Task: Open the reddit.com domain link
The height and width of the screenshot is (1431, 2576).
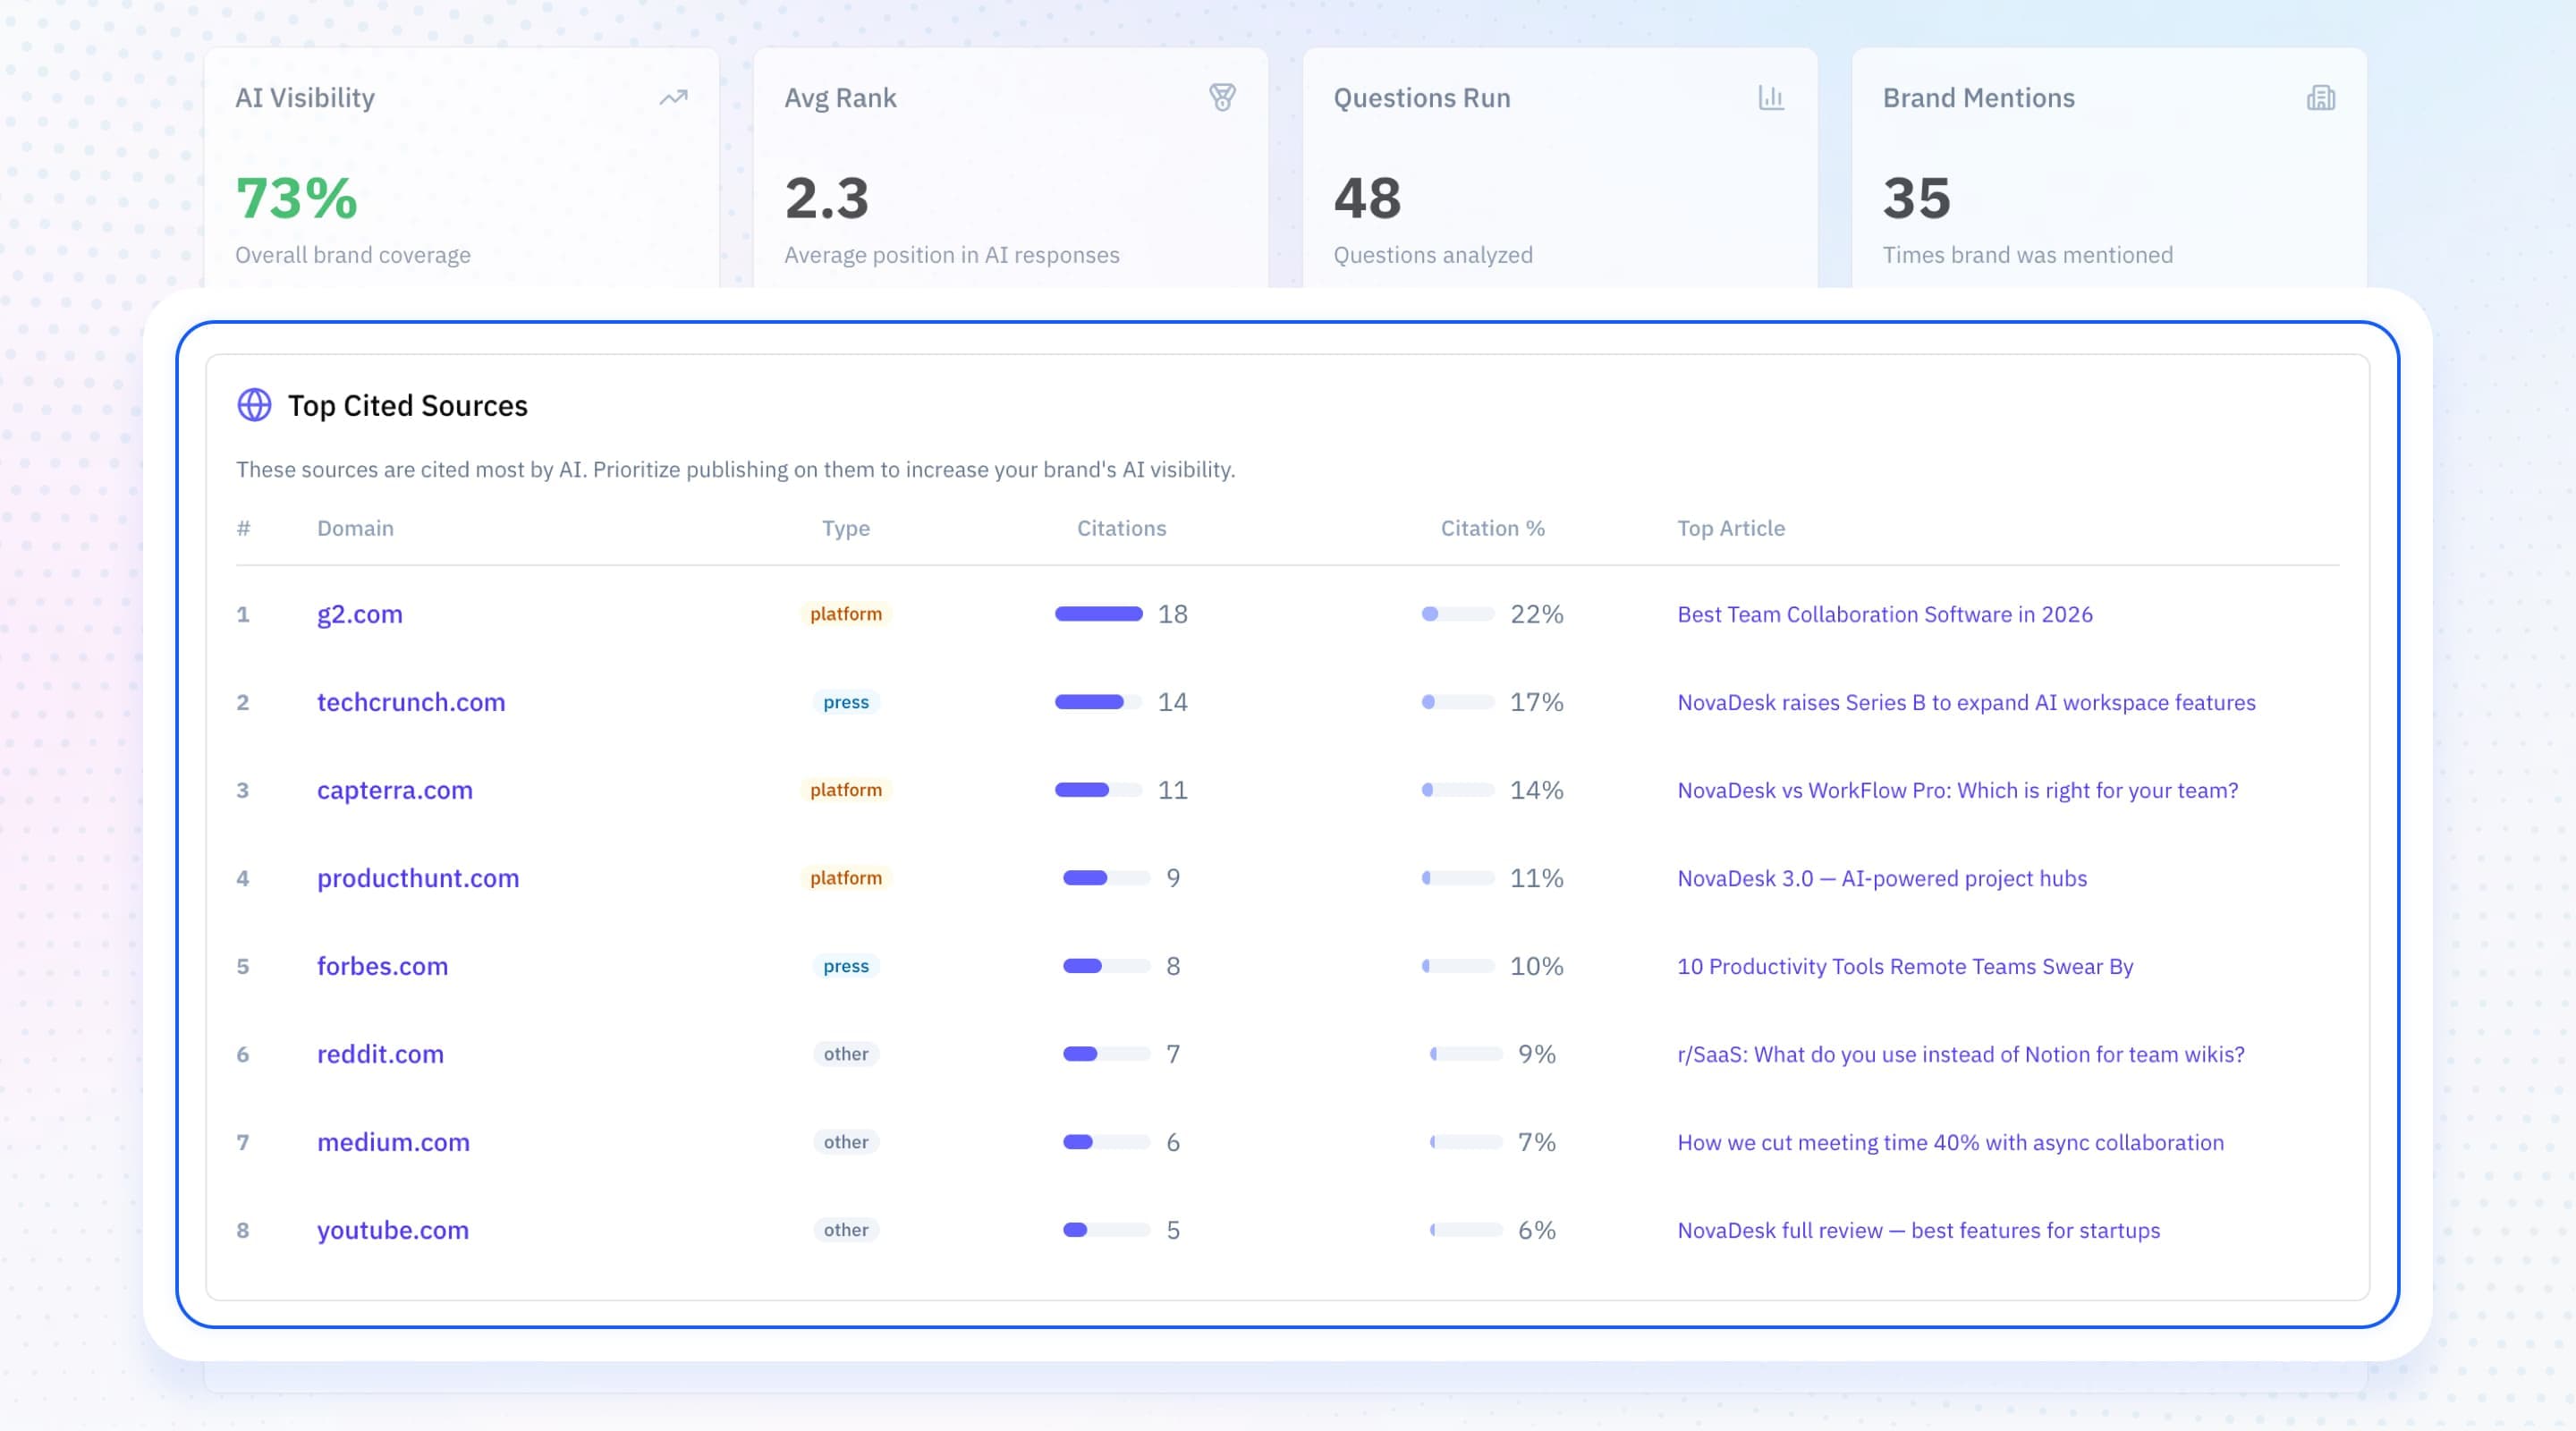Action: coord(380,1054)
